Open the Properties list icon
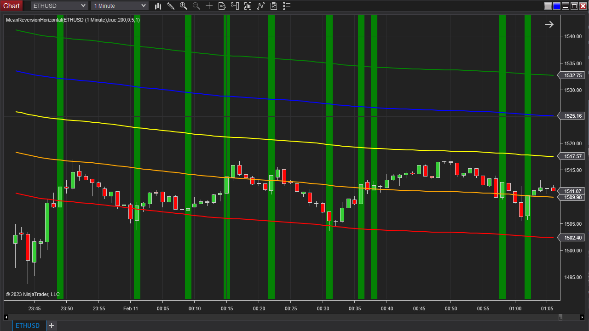This screenshot has width=589, height=331. 287,6
